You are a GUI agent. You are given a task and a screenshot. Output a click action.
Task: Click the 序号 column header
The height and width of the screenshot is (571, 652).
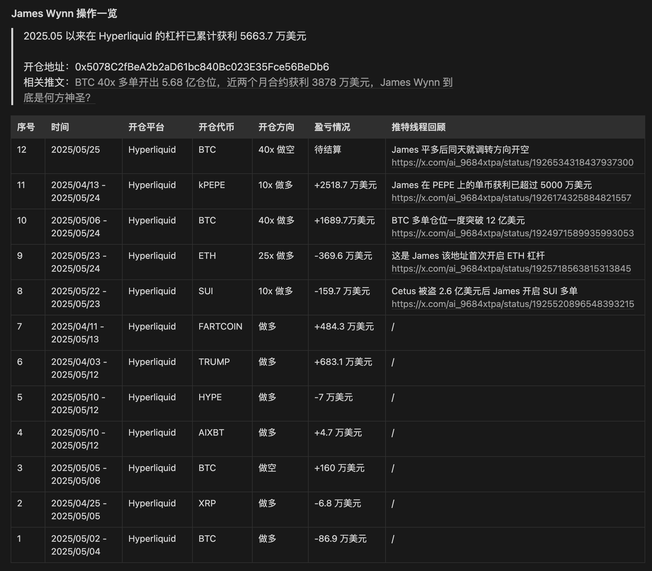coord(26,127)
